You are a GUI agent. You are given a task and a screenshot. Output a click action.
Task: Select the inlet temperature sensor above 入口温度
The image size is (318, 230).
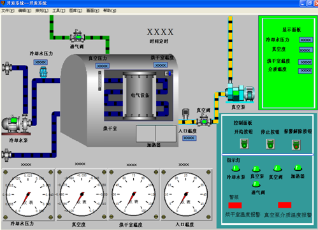185,114
